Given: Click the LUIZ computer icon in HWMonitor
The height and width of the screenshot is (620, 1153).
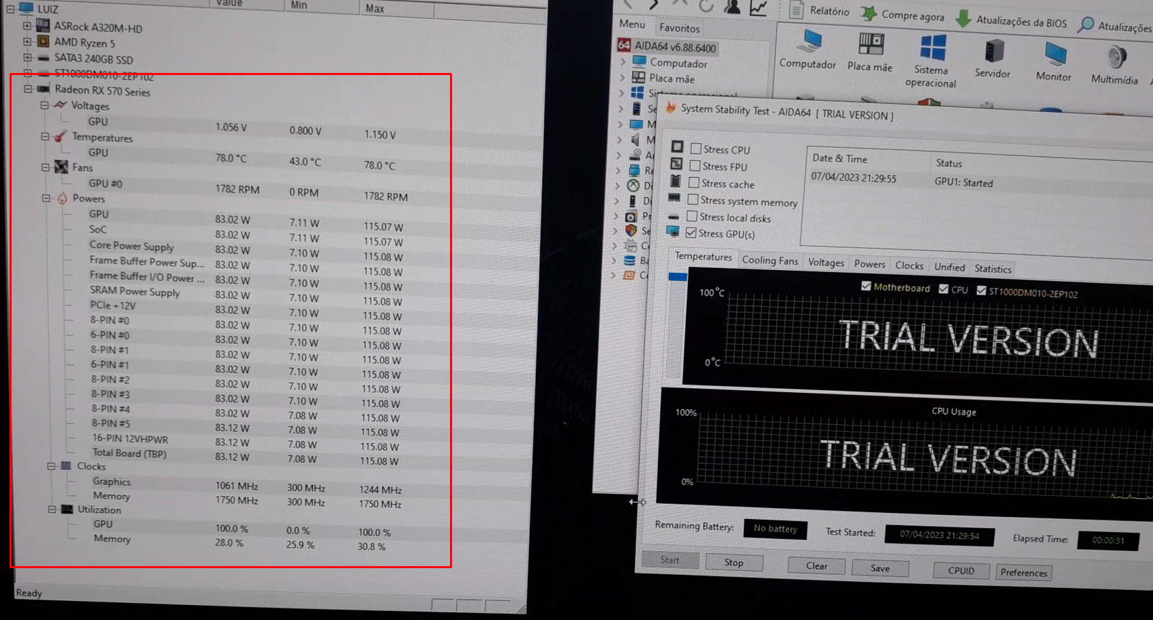Looking at the screenshot, I should 26,8.
